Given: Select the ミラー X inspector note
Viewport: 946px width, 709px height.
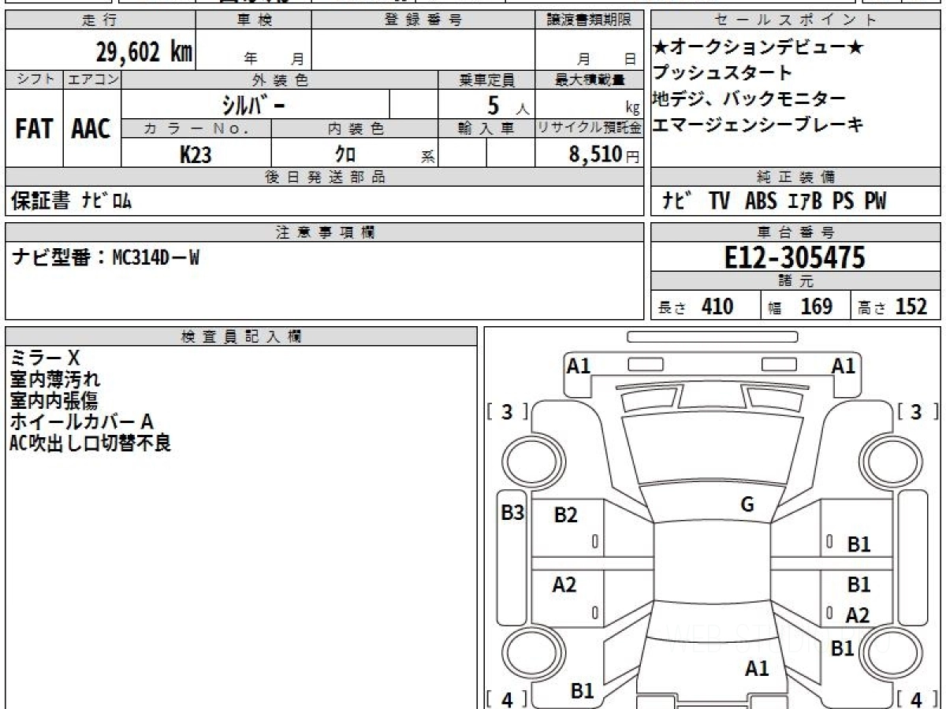Looking at the screenshot, I should pyautogui.click(x=45, y=359).
